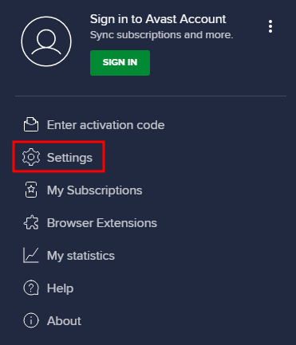Image resolution: width=296 pixels, height=345 pixels.
Task: Click the Help question mark icon
Action: (x=31, y=288)
